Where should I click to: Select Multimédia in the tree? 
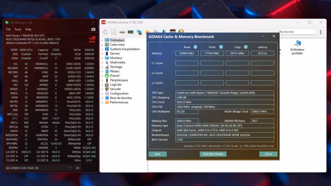point(118,62)
